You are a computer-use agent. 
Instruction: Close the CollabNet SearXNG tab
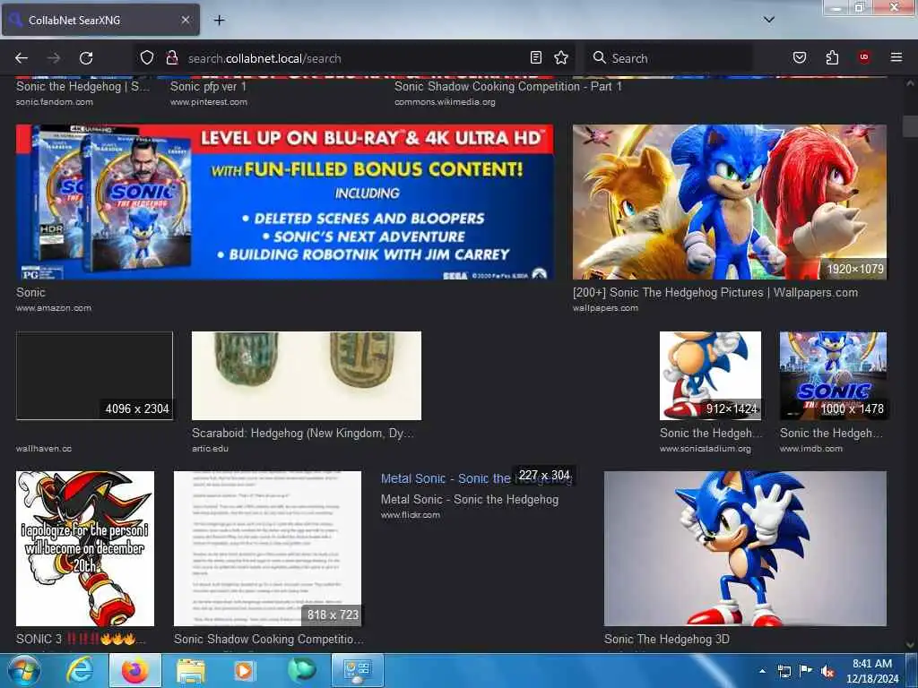tap(185, 20)
